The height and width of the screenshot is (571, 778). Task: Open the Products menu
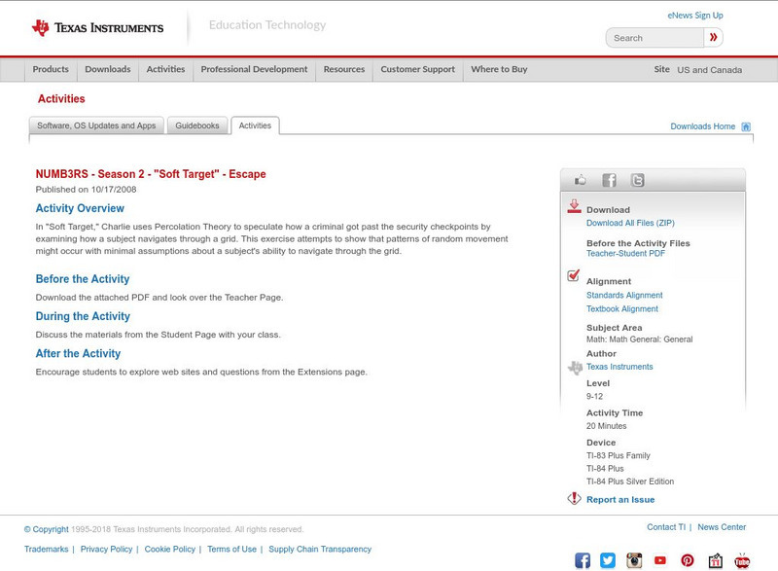(51, 69)
